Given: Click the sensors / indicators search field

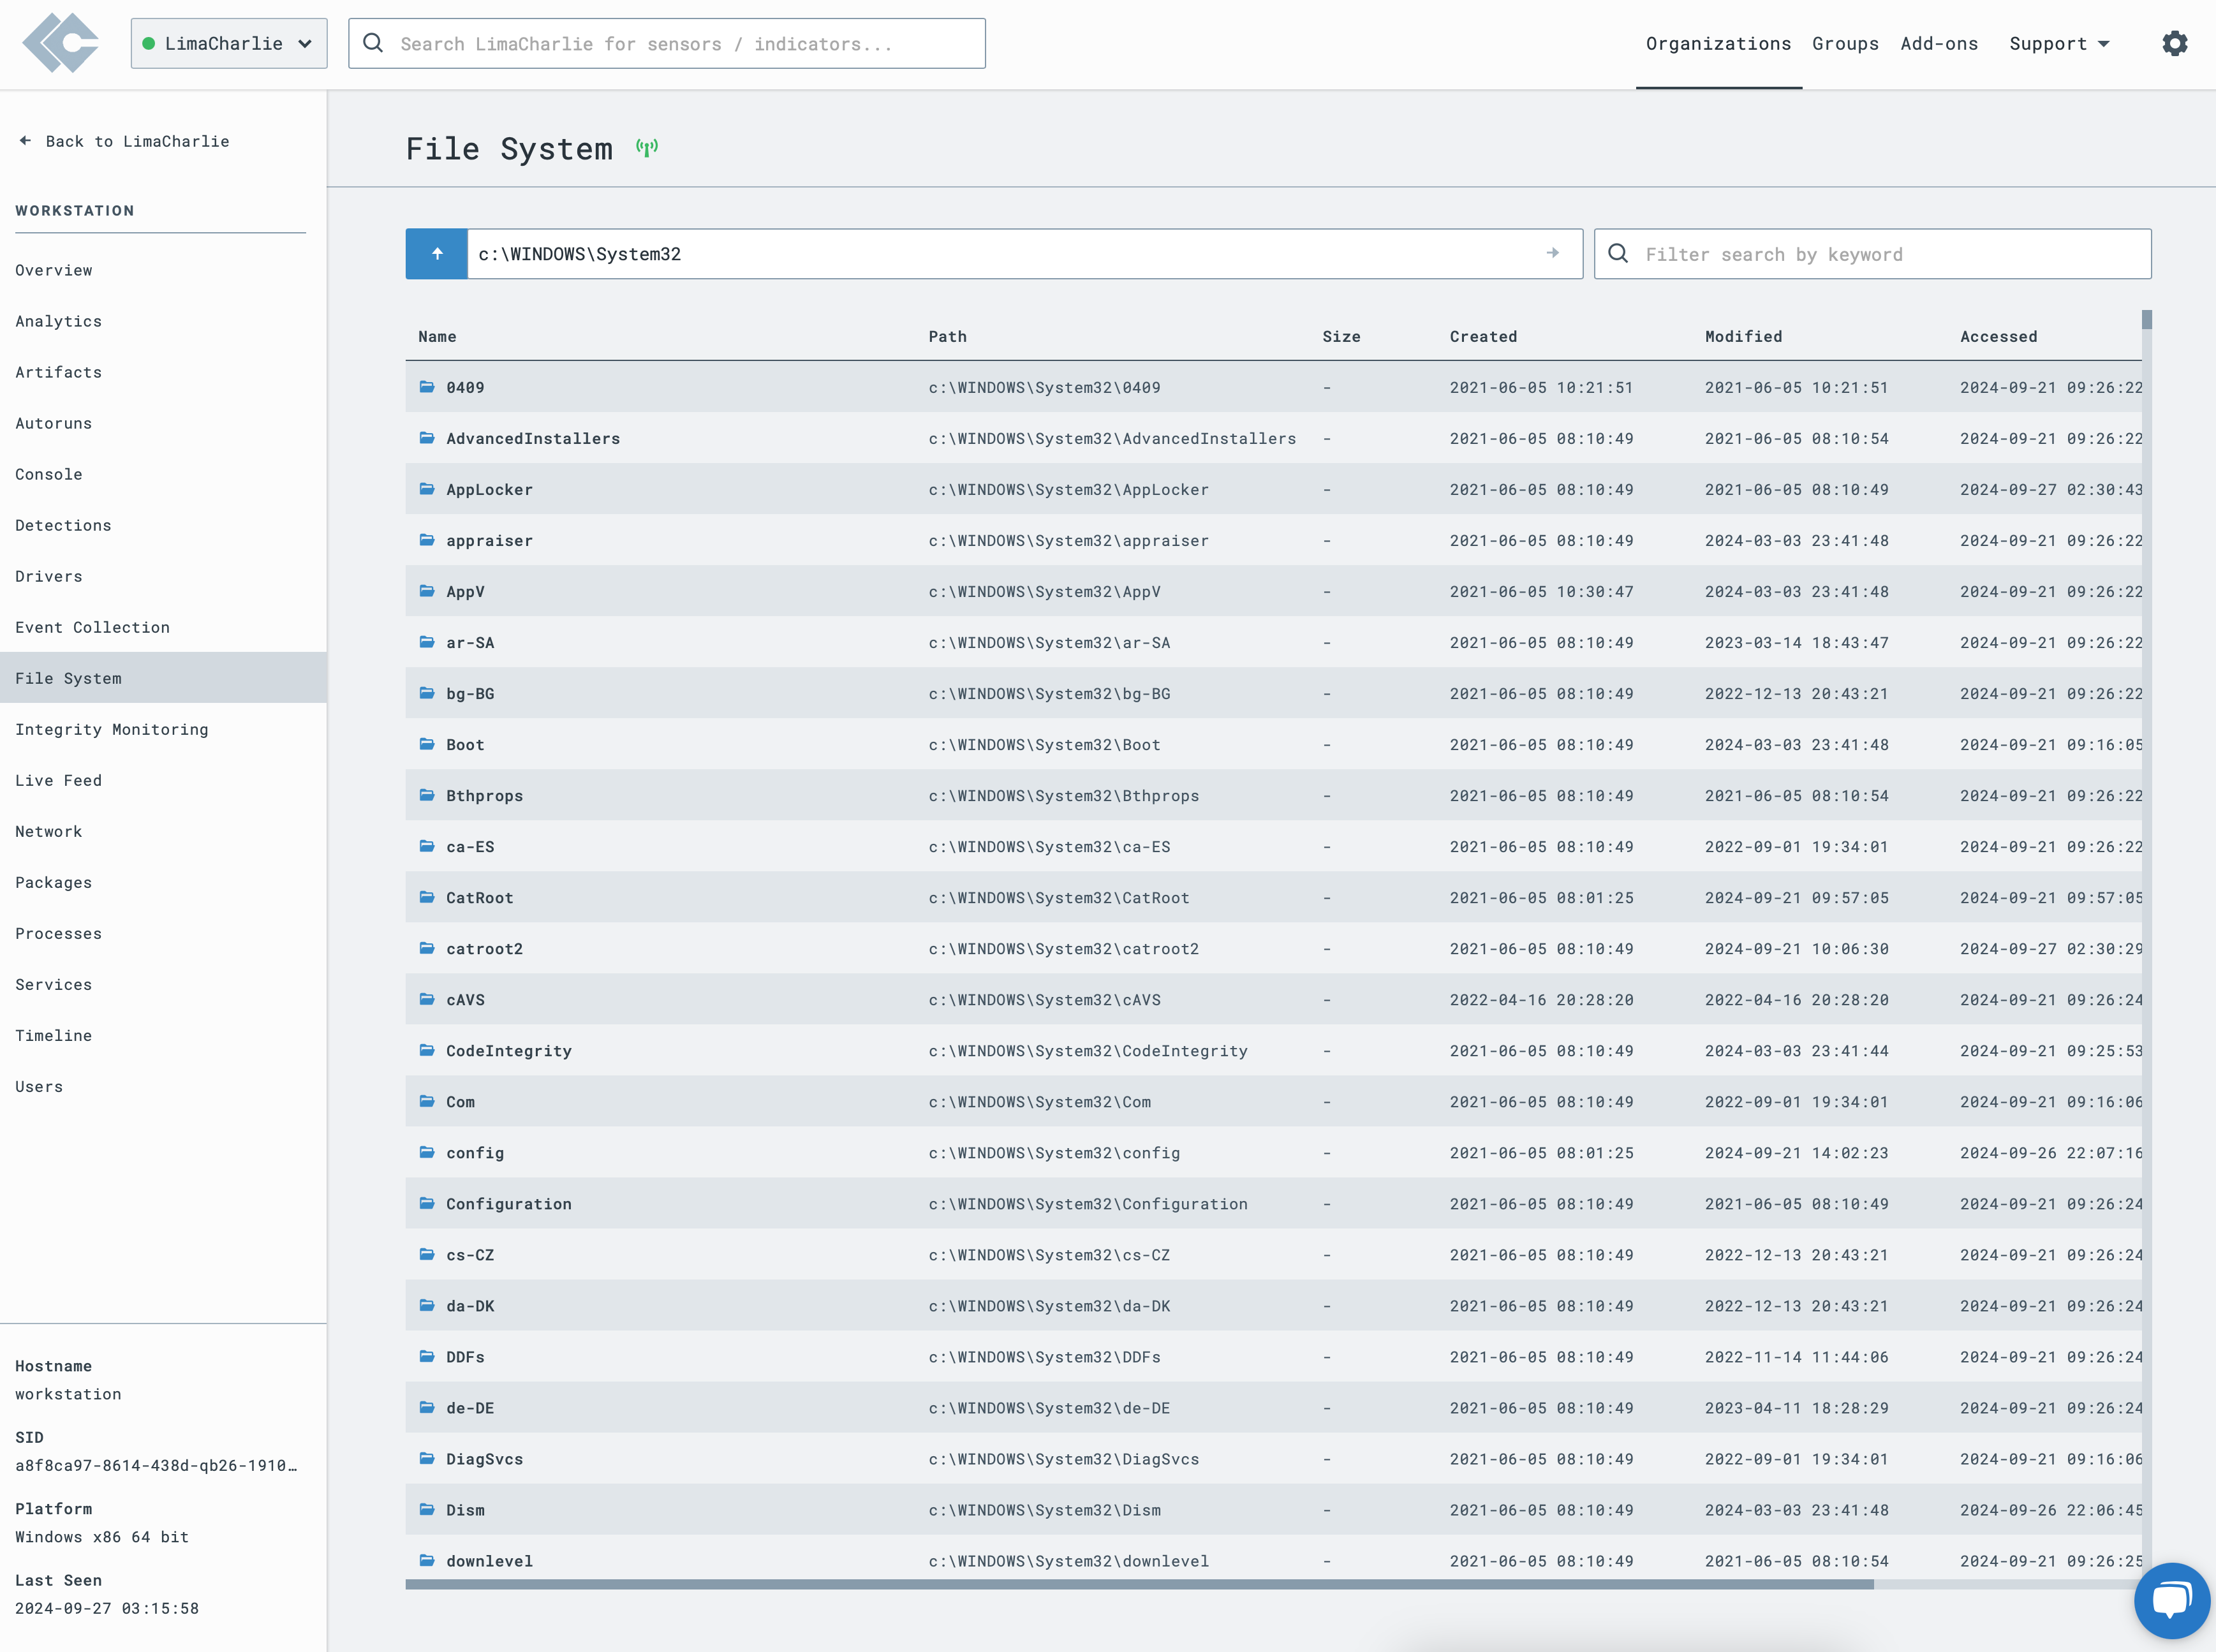Looking at the screenshot, I should pos(667,43).
